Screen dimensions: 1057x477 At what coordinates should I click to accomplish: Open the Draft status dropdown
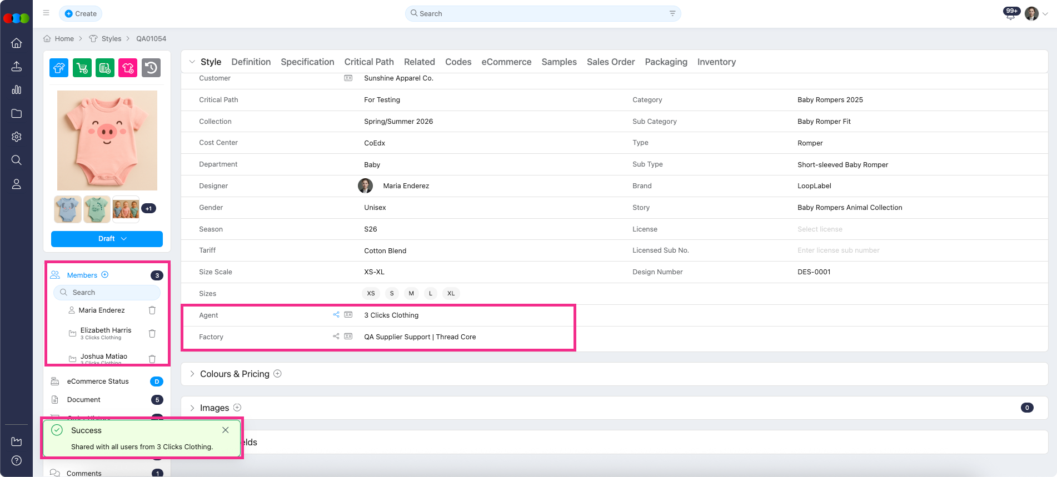pyautogui.click(x=107, y=239)
